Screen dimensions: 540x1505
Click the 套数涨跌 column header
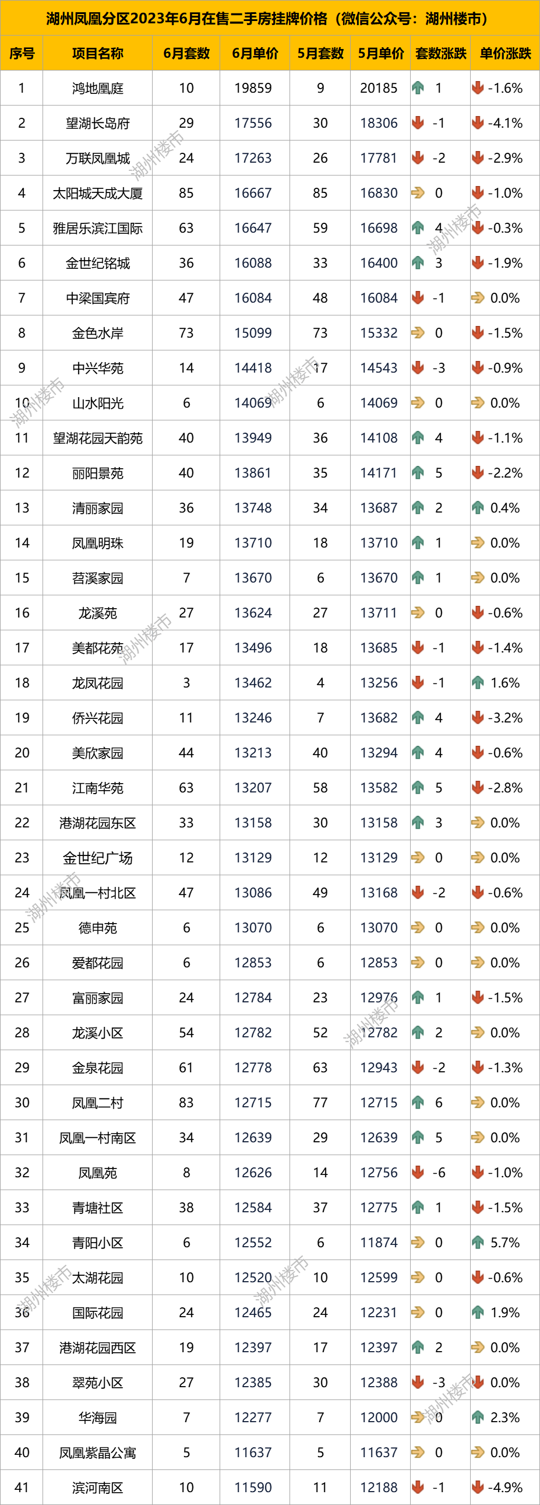[441, 54]
